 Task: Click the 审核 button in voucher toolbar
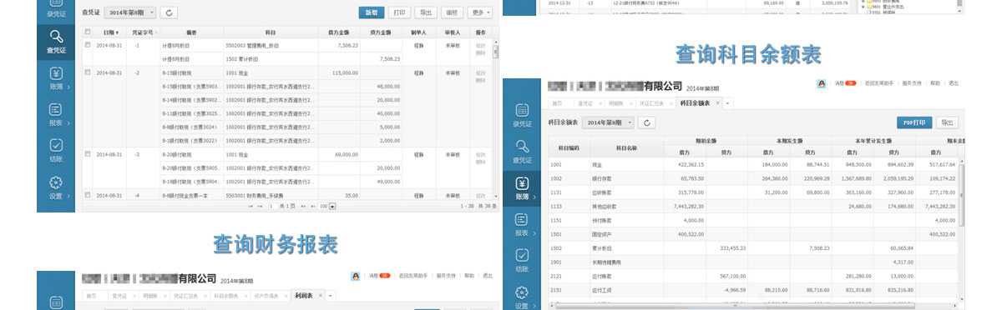[x=452, y=12]
